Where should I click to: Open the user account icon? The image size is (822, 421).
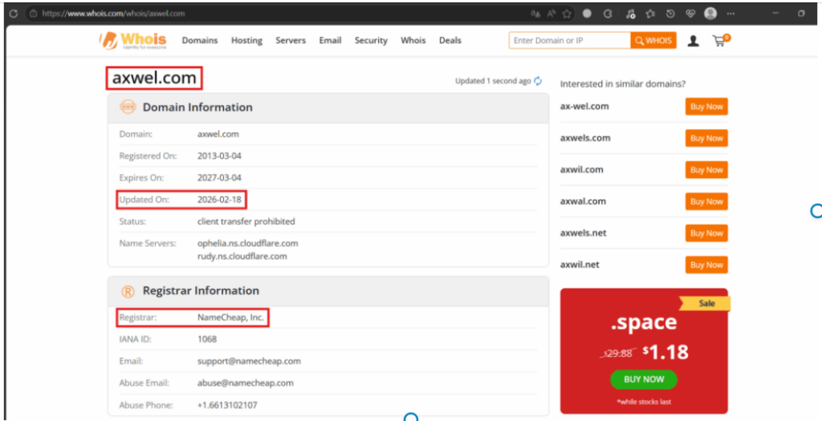[x=693, y=41]
